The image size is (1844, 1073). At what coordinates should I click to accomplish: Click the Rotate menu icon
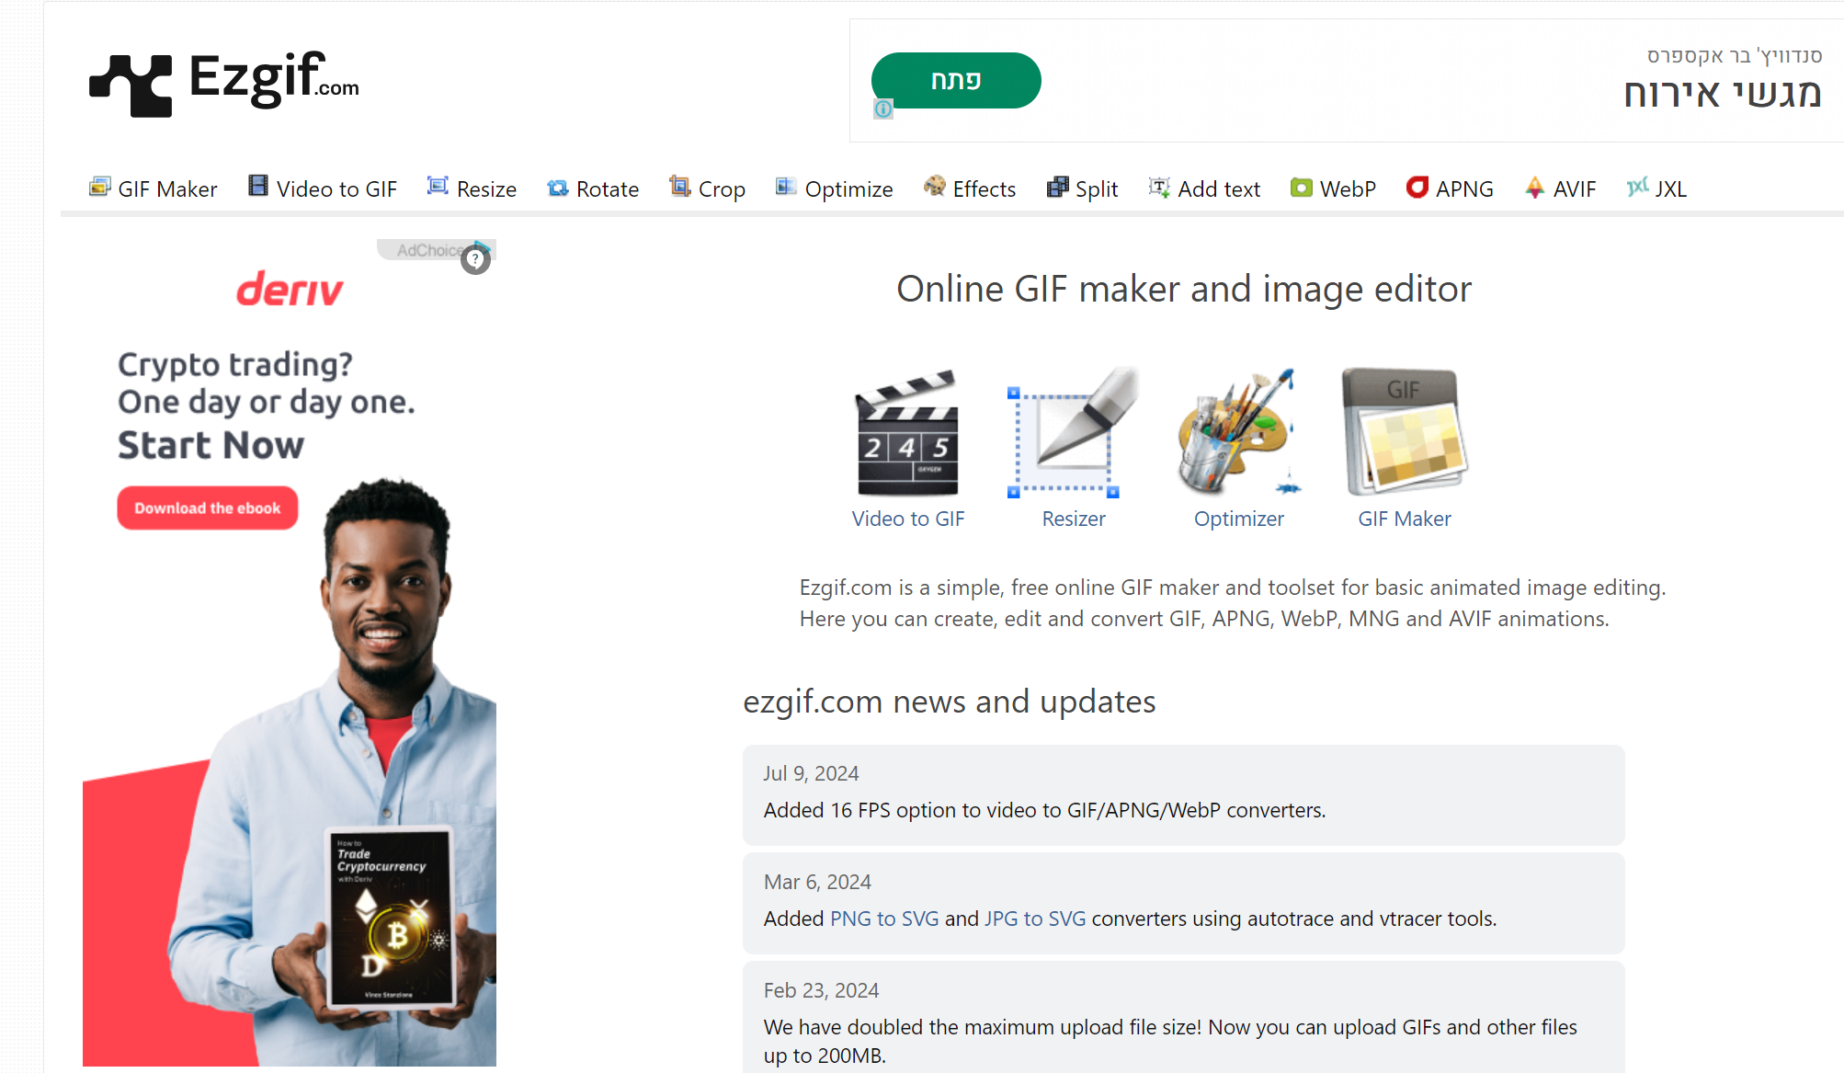tap(557, 188)
